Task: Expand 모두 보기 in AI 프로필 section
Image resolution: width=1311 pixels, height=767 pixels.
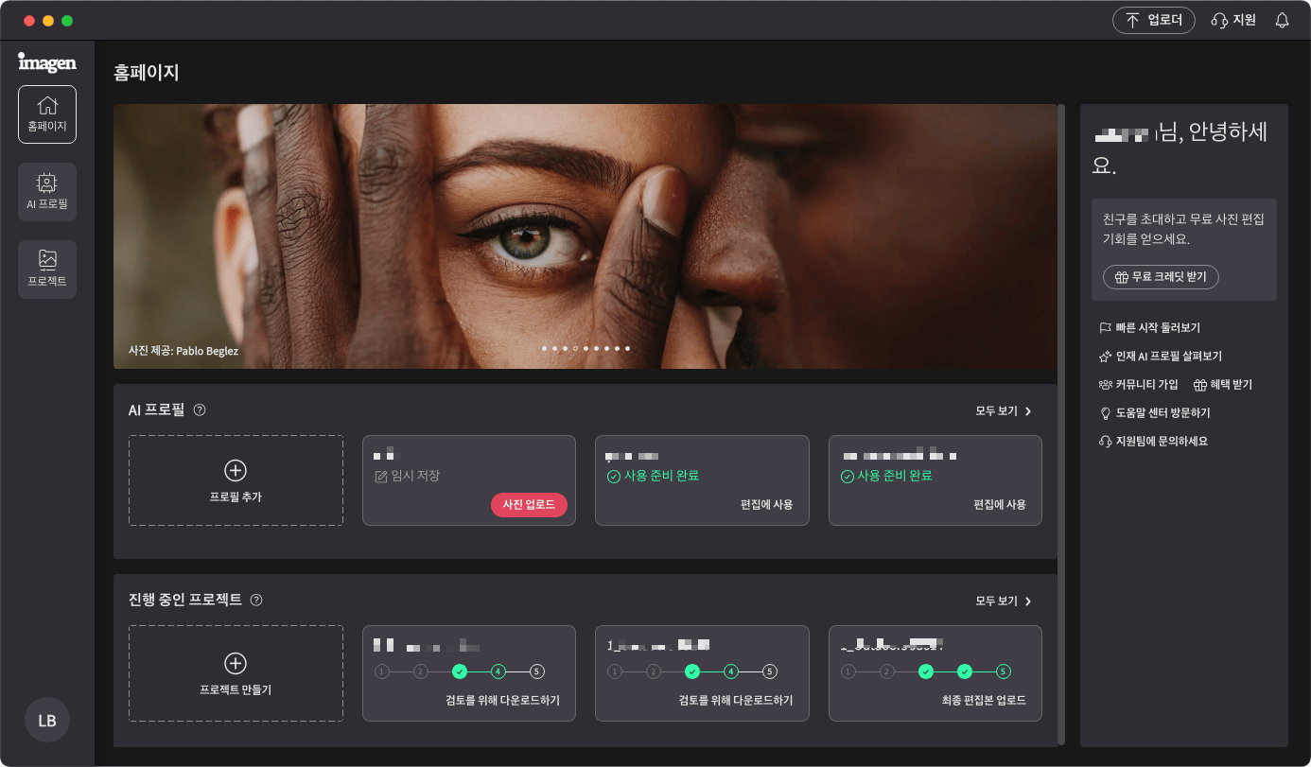Action: (x=1003, y=411)
